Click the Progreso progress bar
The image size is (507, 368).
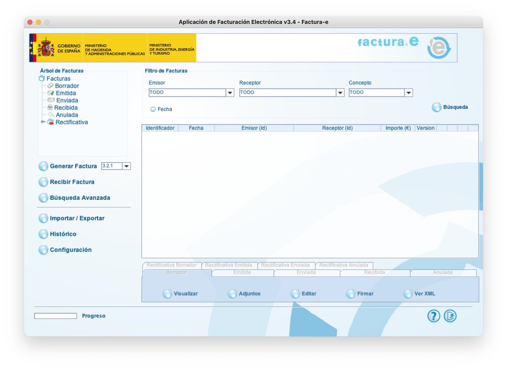(55, 316)
